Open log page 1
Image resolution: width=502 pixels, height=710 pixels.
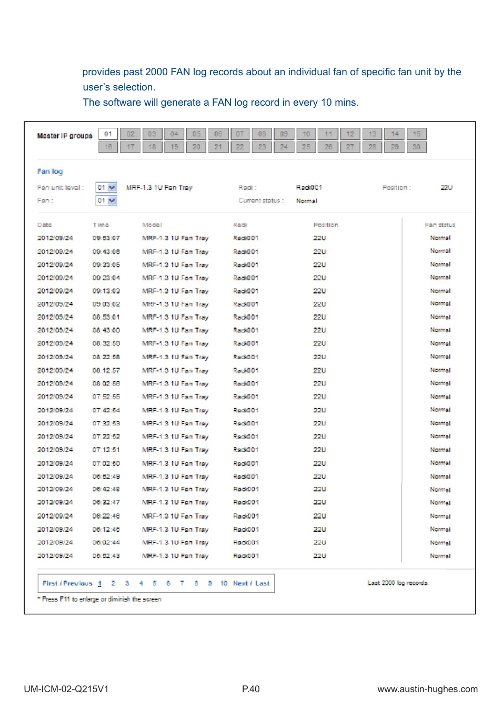pos(99,583)
